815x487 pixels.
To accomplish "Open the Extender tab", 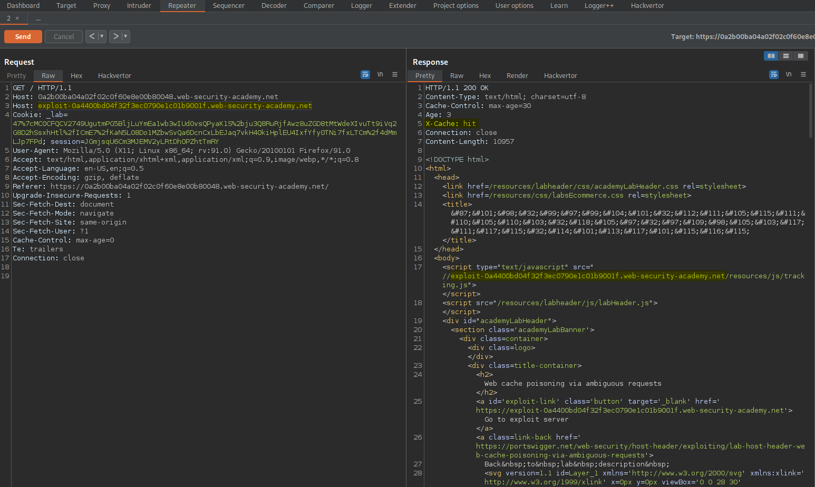I will coord(403,5).
